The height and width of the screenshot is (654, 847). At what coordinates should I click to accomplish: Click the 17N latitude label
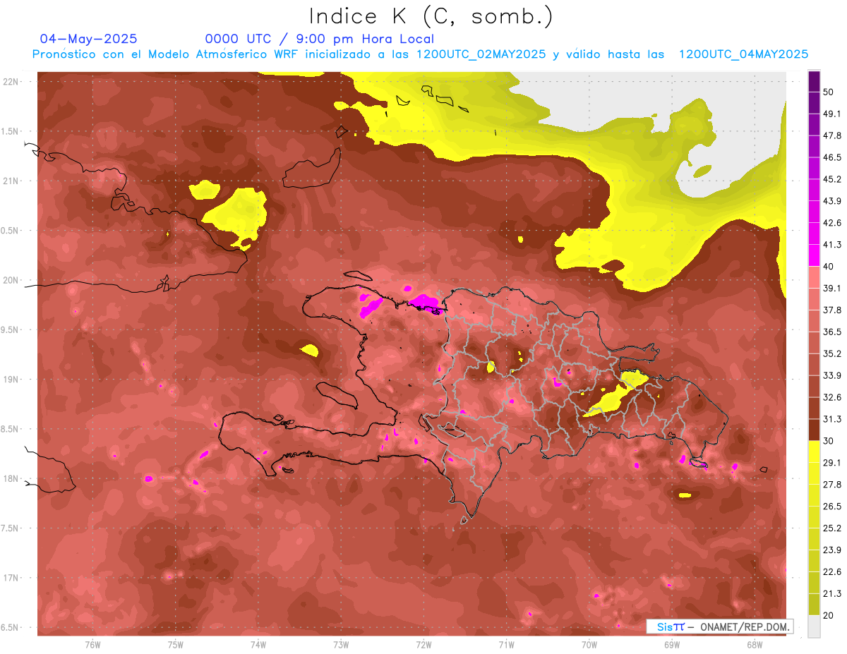tap(11, 578)
